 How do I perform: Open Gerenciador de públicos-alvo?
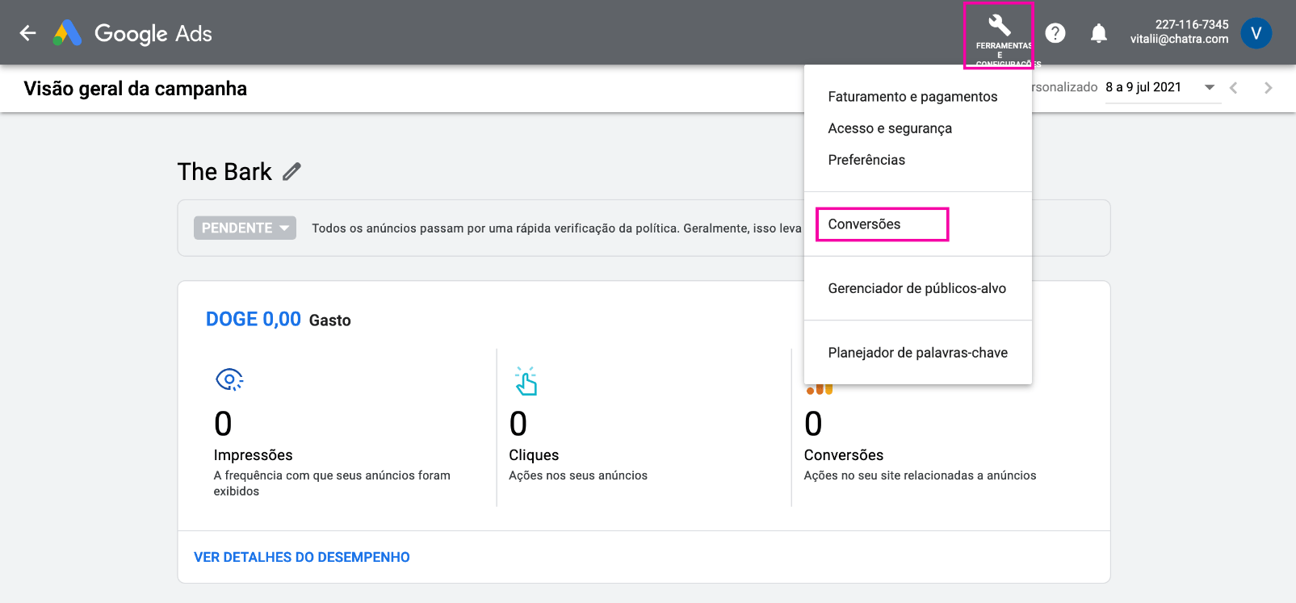[917, 288]
